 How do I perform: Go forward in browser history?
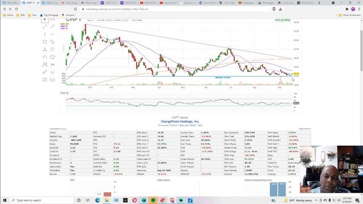[10, 9]
